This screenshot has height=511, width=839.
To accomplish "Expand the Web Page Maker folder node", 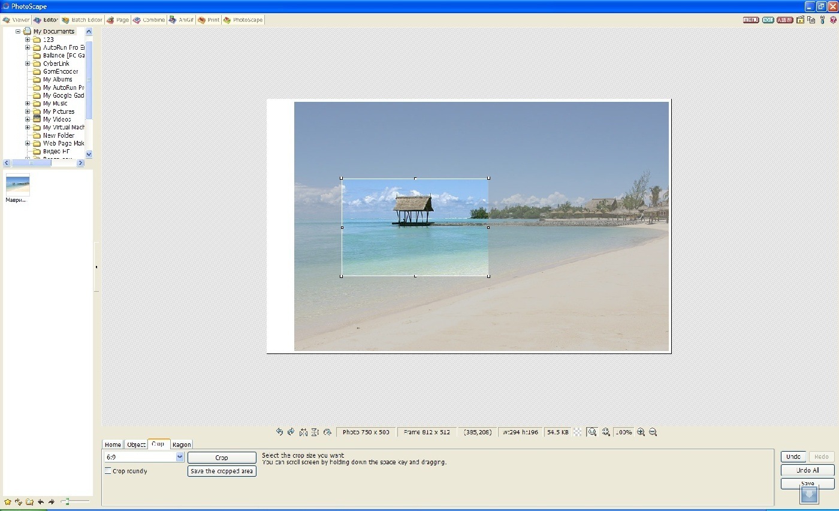I will coord(28,143).
